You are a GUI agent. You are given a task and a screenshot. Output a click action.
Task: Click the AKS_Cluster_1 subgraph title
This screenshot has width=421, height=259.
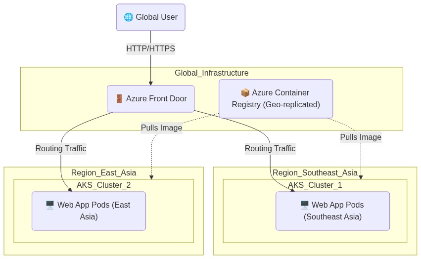tap(315, 185)
